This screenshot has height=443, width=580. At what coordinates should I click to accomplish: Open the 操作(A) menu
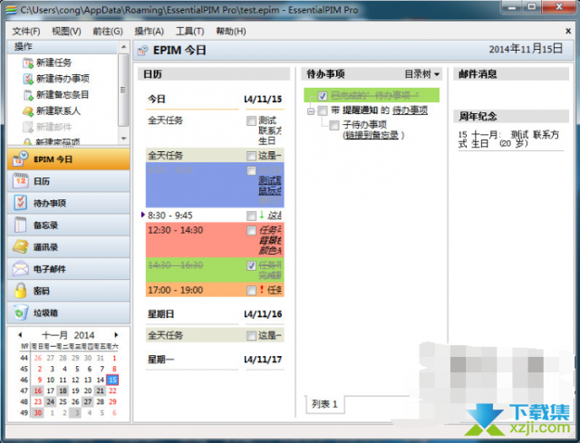(149, 32)
